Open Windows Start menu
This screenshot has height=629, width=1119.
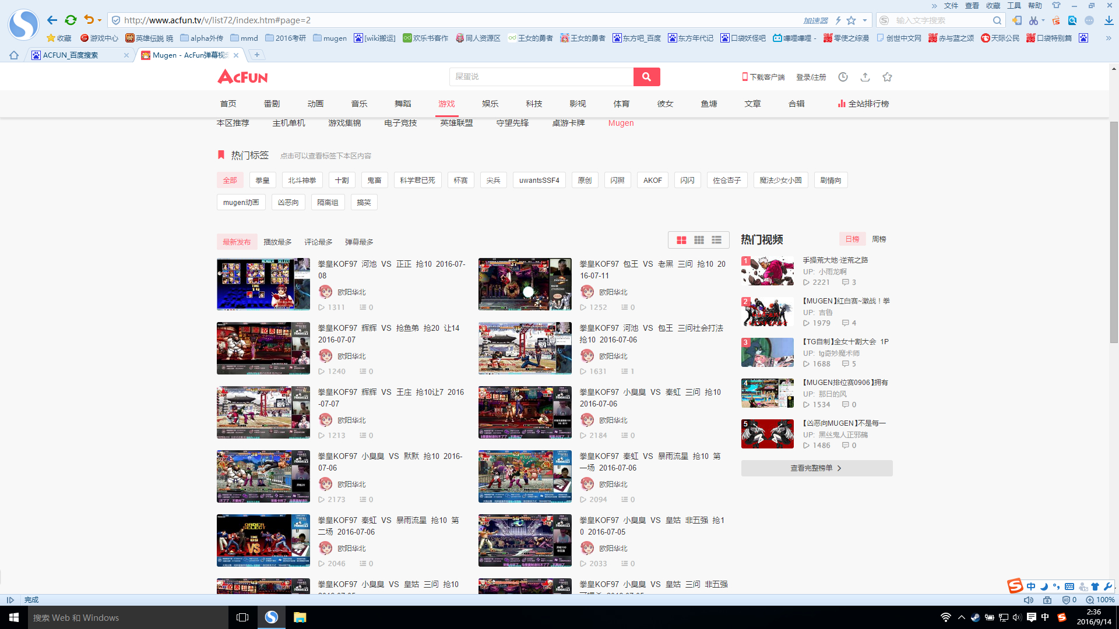pos(14,617)
